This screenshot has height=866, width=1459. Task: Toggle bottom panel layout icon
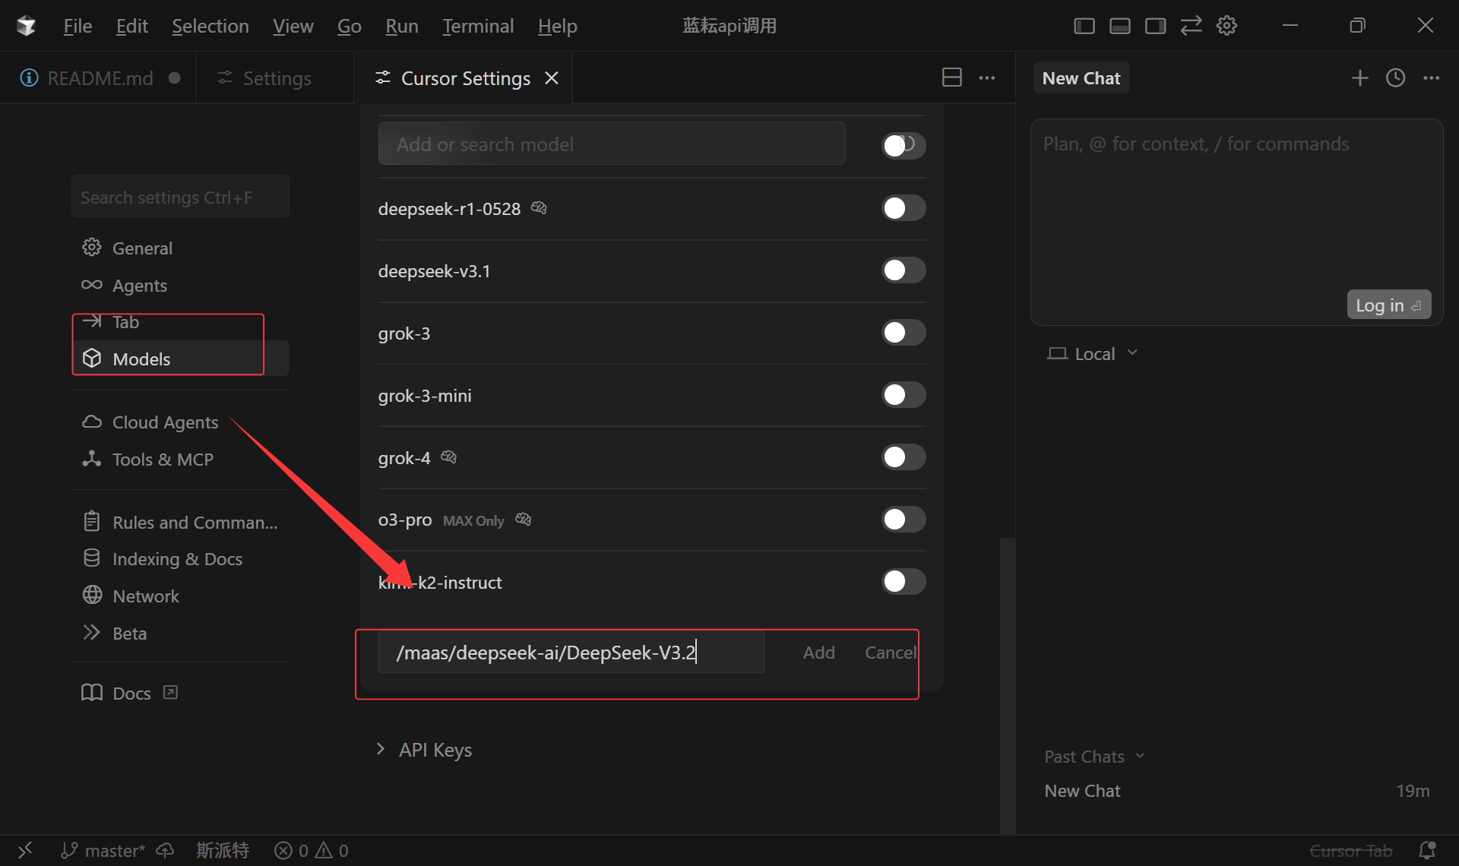[1120, 26]
